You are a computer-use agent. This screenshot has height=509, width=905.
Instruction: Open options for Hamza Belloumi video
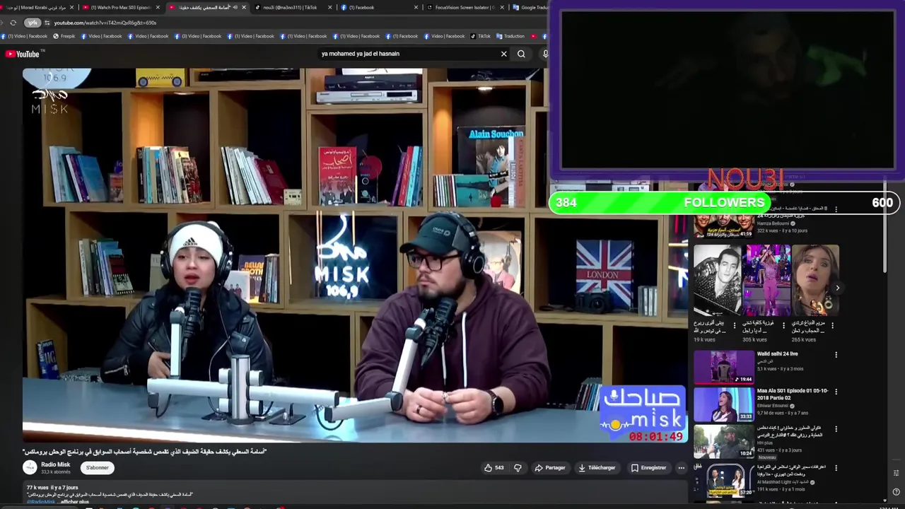point(836,209)
